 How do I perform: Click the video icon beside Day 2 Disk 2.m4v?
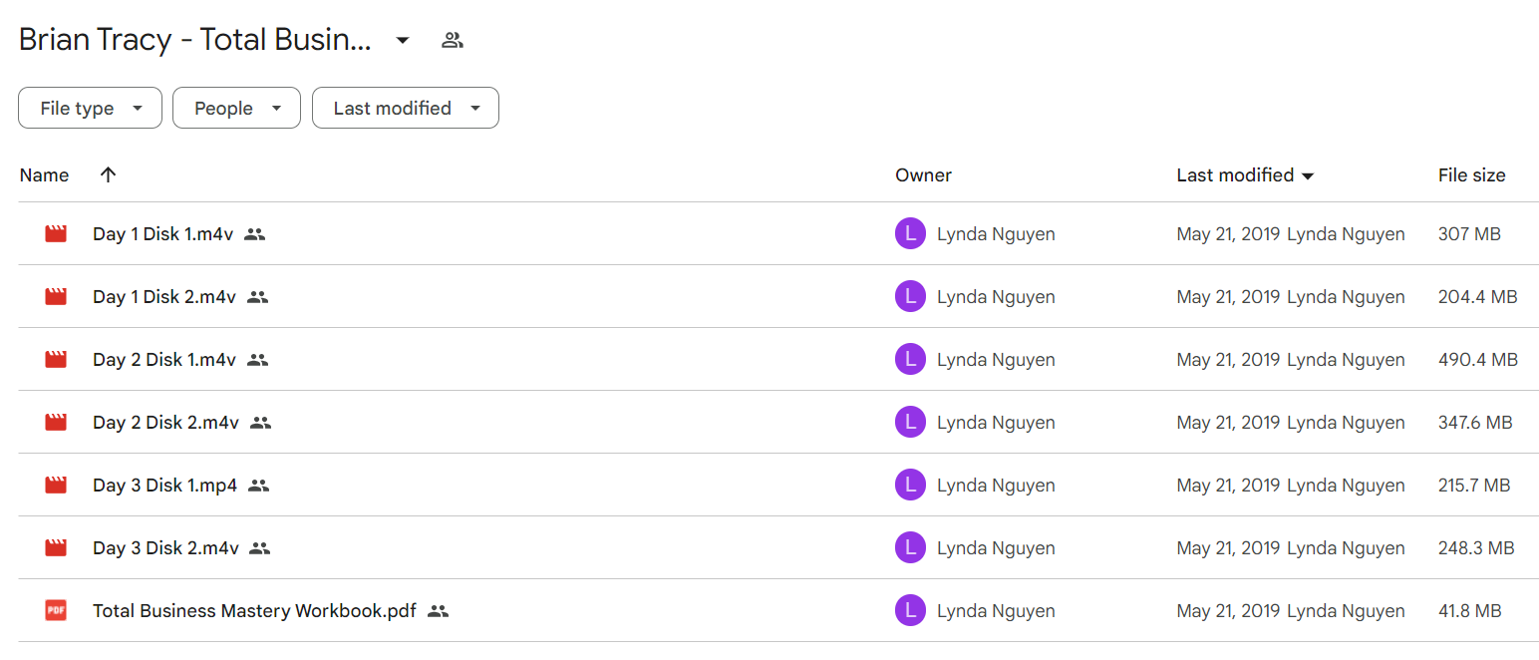point(56,423)
